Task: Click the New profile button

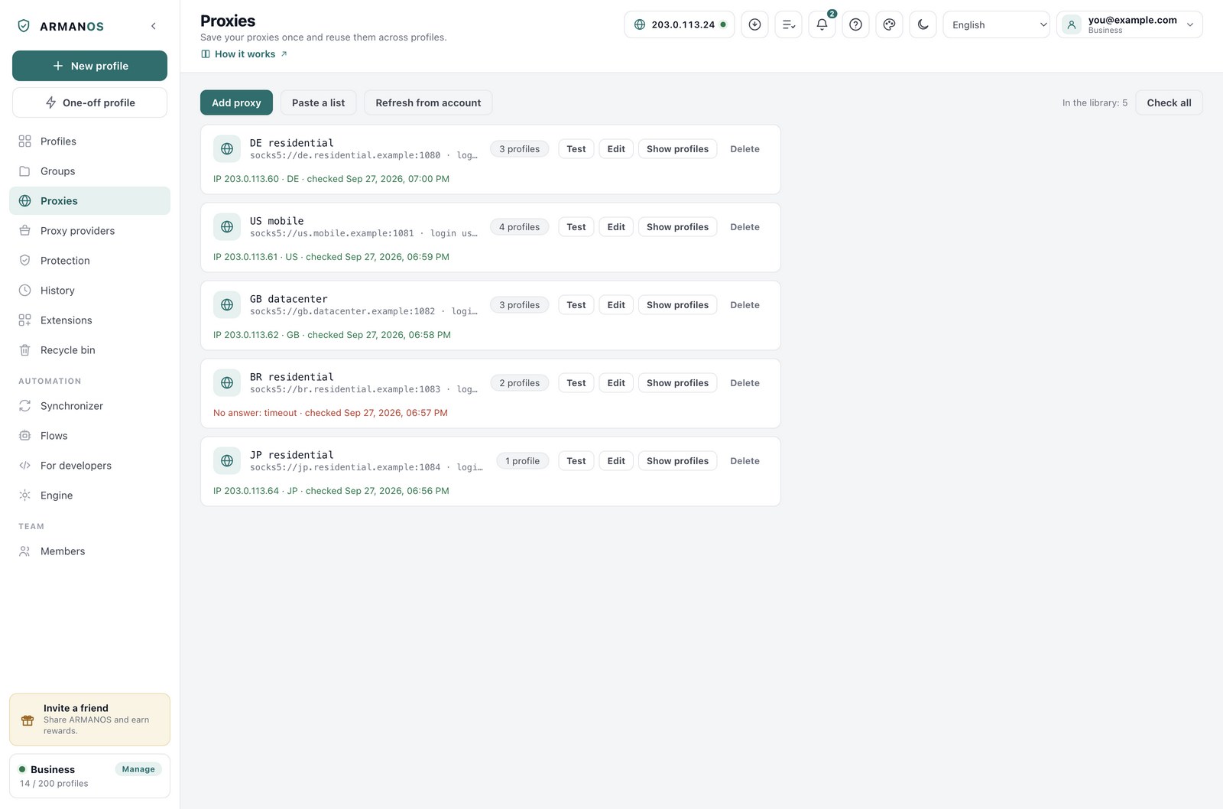Action: coord(89,66)
